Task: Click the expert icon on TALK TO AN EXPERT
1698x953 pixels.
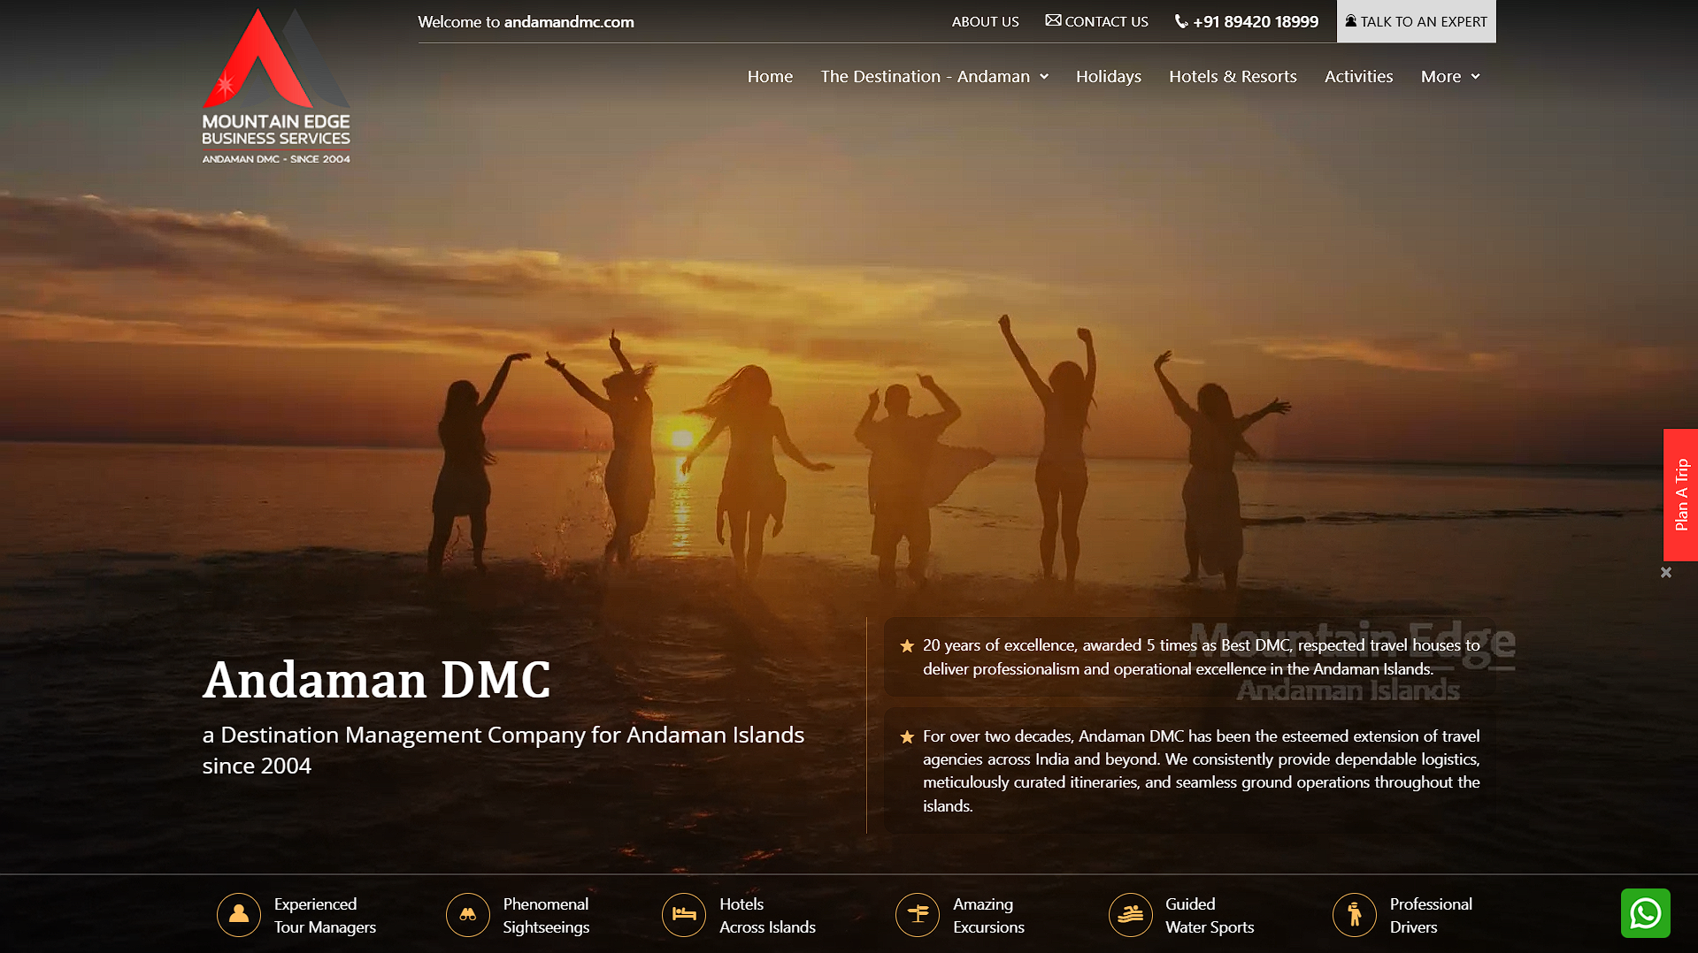Action: coord(1349,19)
